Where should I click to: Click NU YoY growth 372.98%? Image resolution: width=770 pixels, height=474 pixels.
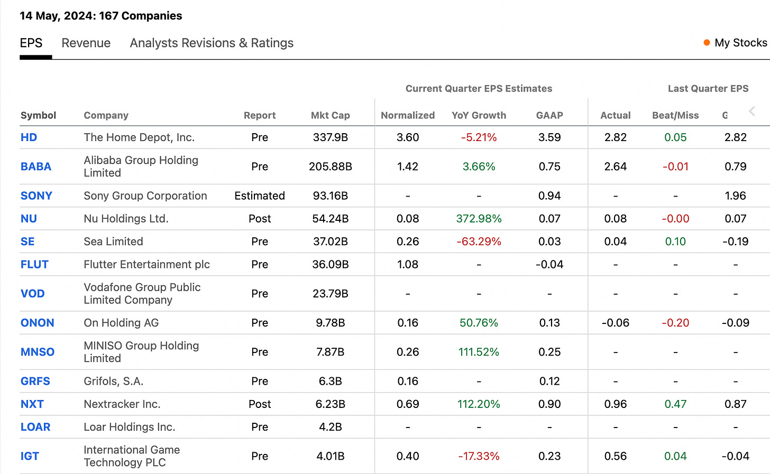coord(479,219)
